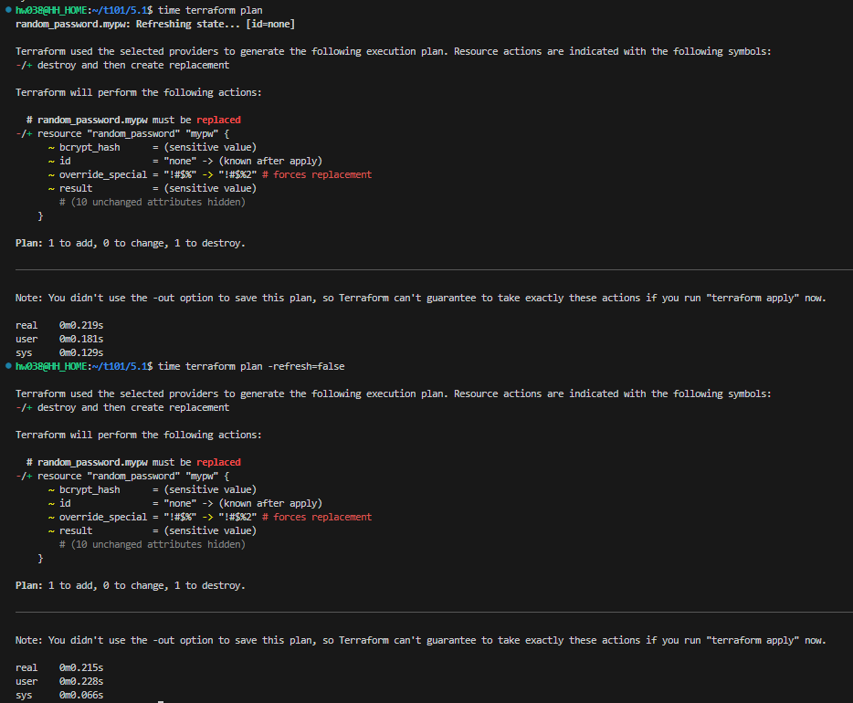
Task: Click "real 0m0.215s" timing value
Action: tap(81, 667)
